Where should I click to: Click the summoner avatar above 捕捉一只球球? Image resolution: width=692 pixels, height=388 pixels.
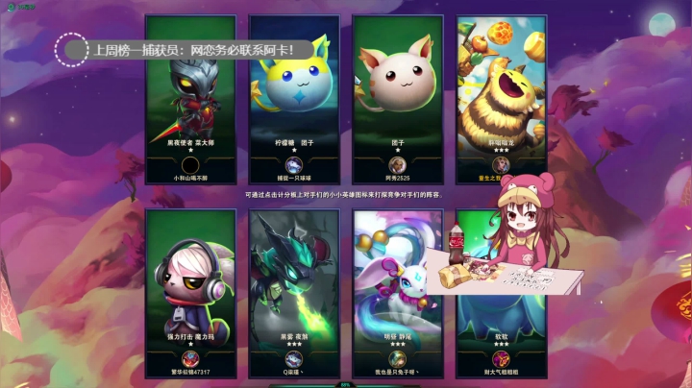(294, 166)
